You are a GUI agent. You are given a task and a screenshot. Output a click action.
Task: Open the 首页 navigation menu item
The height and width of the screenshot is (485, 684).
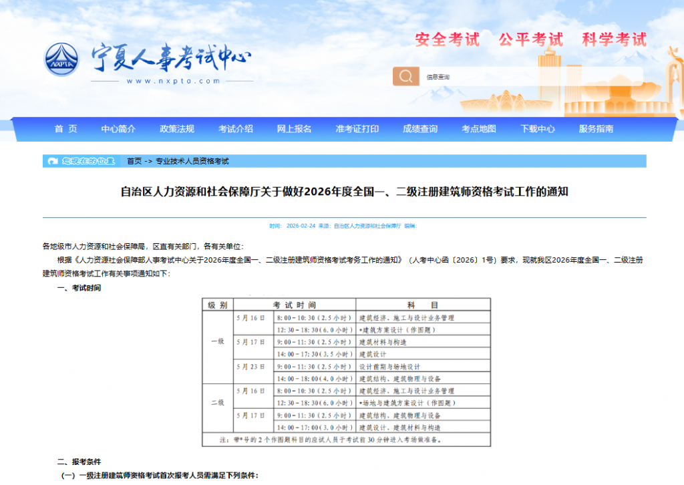pyautogui.click(x=65, y=129)
